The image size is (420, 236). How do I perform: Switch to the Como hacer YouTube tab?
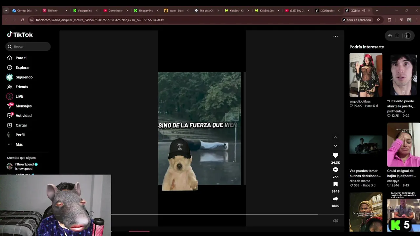(115, 10)
